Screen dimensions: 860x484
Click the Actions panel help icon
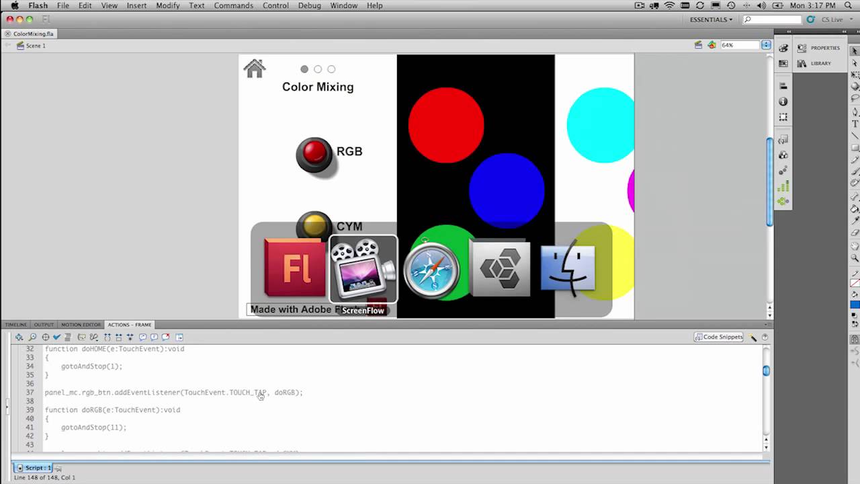pos(765,337)
